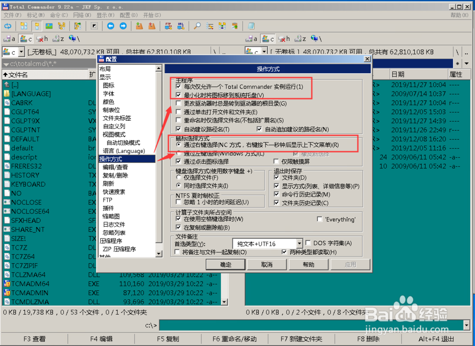Open the 文件(F) menu
The height and width of the screenshot is (346, 475).
point(12,15)
